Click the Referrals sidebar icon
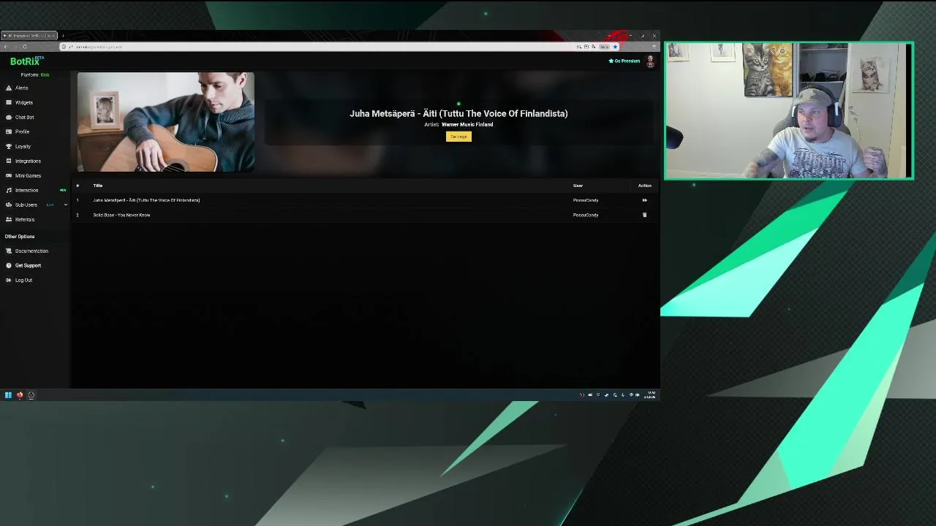This screenshot has width=936, height=526. click(9, 219)
